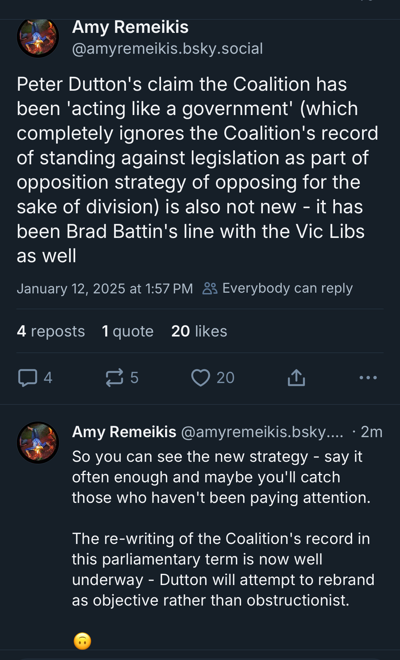Click the Amy Remeikis name on the reply

click(x=124, y=432)
